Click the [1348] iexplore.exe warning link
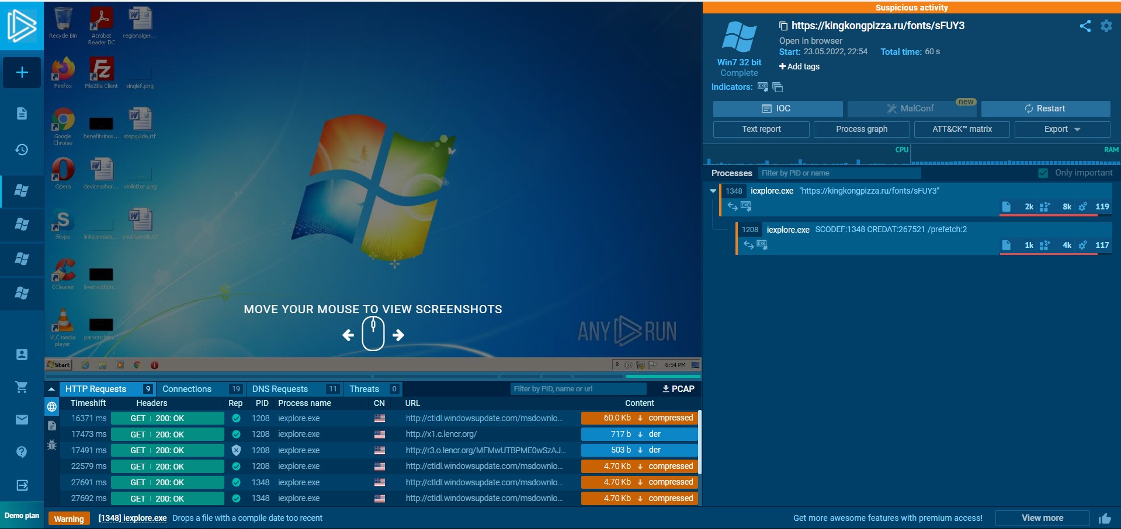1121x529 pixels. click(133, 518)
